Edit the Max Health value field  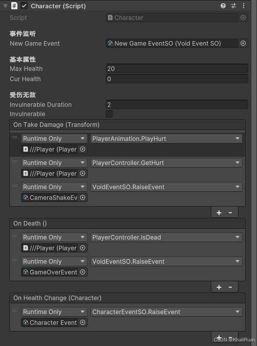pyautogui.click(x=177, y=68)
